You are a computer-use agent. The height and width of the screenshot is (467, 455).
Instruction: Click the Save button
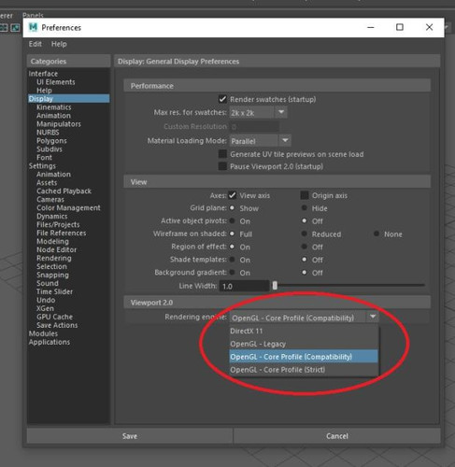coord(130,436)
